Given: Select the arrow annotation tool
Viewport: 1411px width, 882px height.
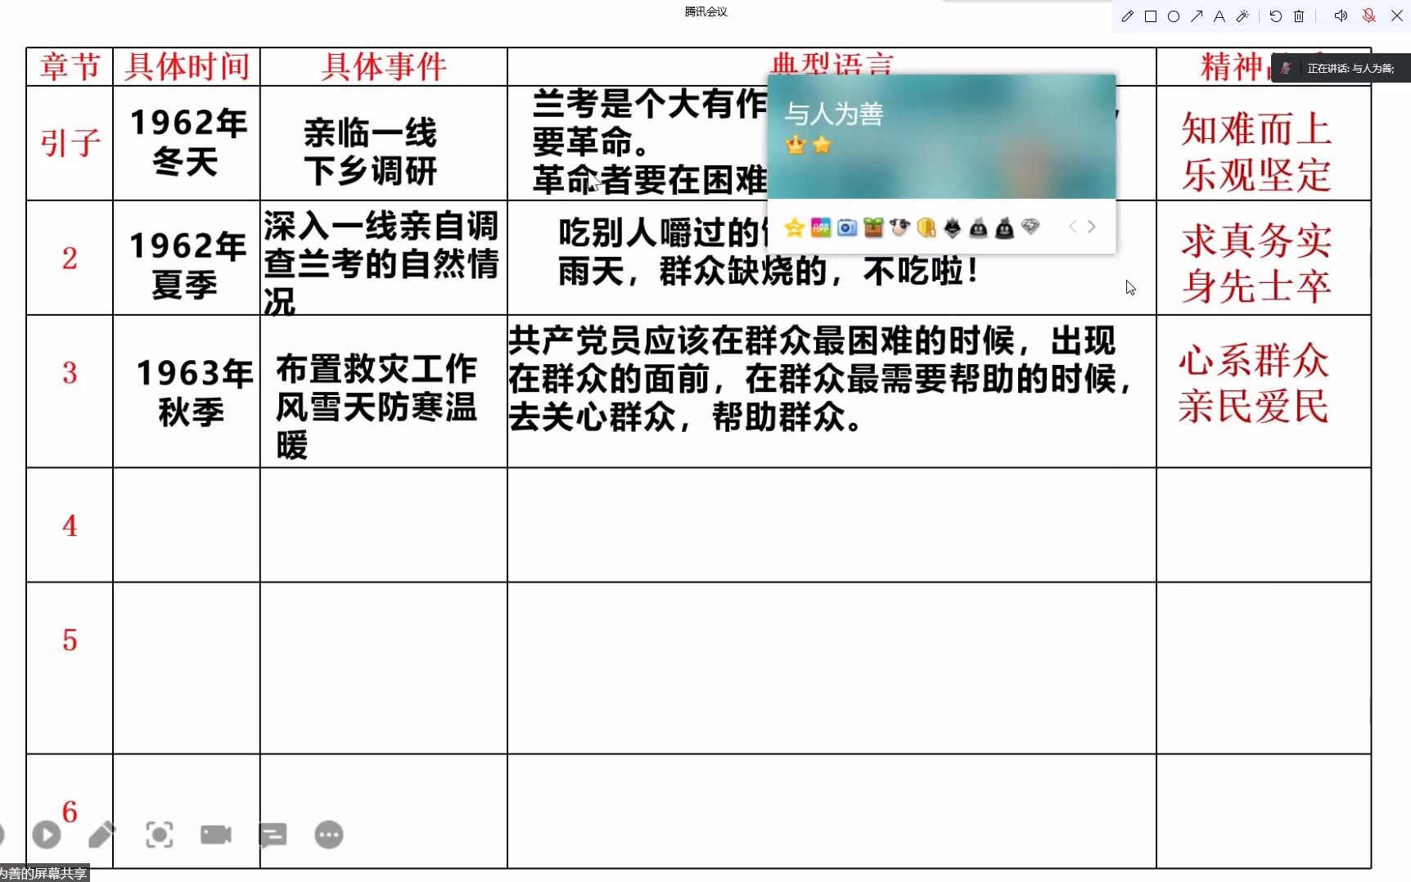Looking at the screenshot, I should click(x=1197, y=16).
